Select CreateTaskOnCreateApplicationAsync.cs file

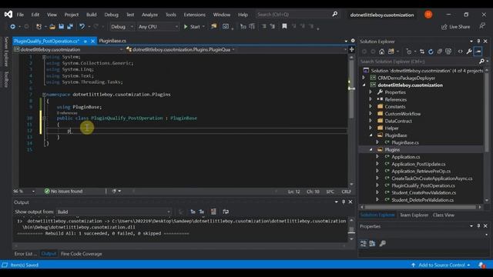431,178
